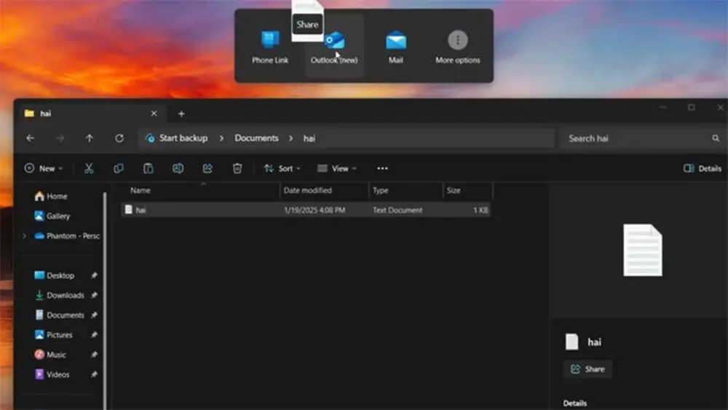Choose Outlook (new) in share popup
Viewport: 728px width, 410px height.
334,47
